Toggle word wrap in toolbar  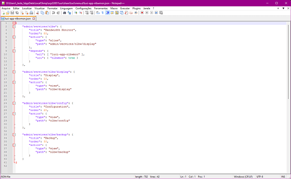point(98,13)
